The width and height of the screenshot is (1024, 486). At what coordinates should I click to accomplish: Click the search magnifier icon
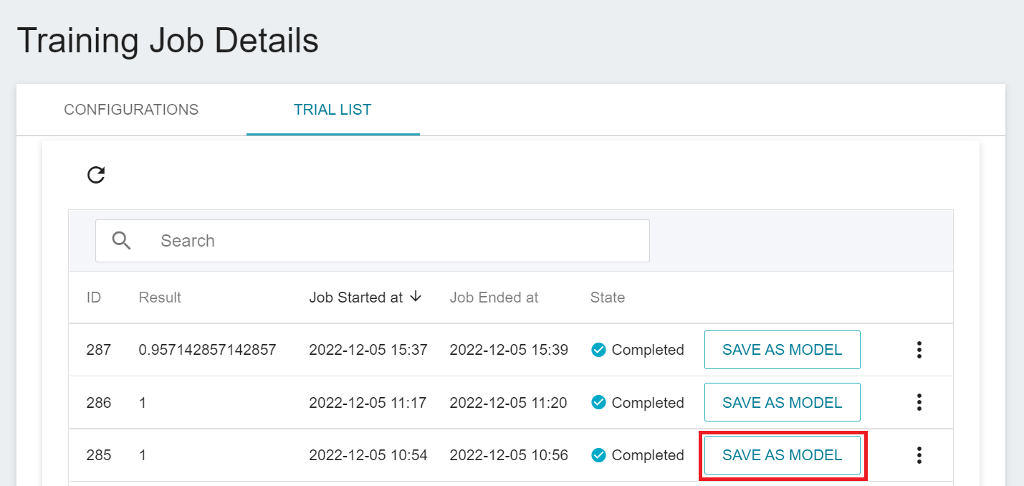[x=122, y=241]
